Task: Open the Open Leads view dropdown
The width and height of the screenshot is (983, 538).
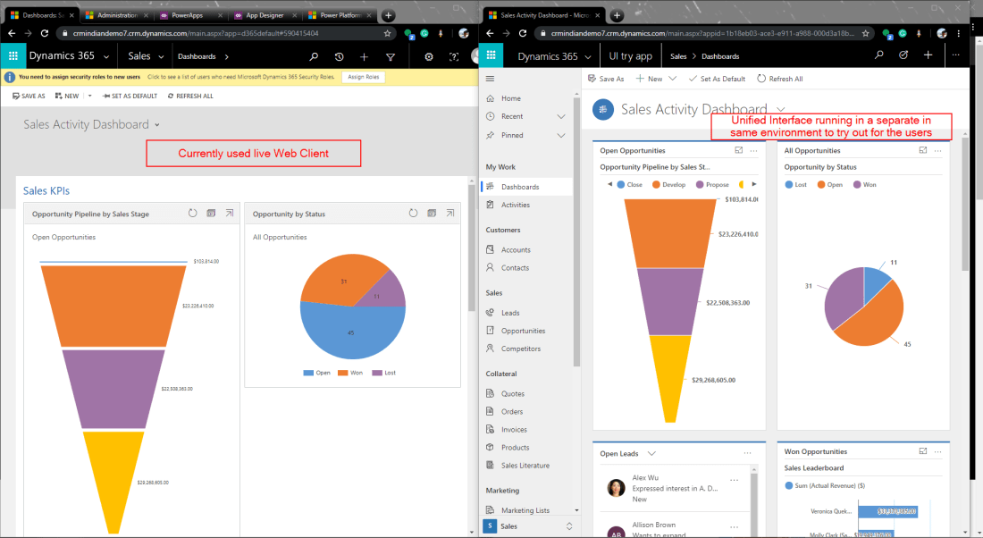Action: [x=651, y=454]
